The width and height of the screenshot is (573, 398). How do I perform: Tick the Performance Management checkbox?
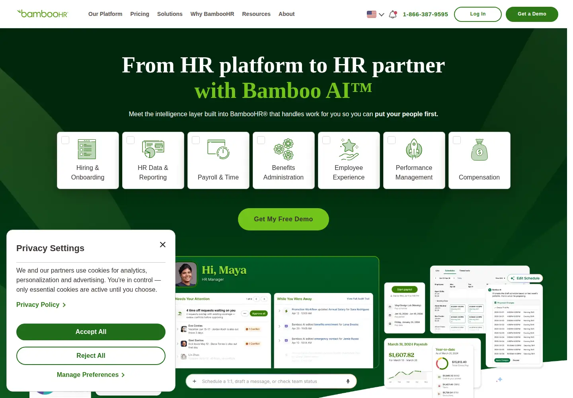(392, 140)
